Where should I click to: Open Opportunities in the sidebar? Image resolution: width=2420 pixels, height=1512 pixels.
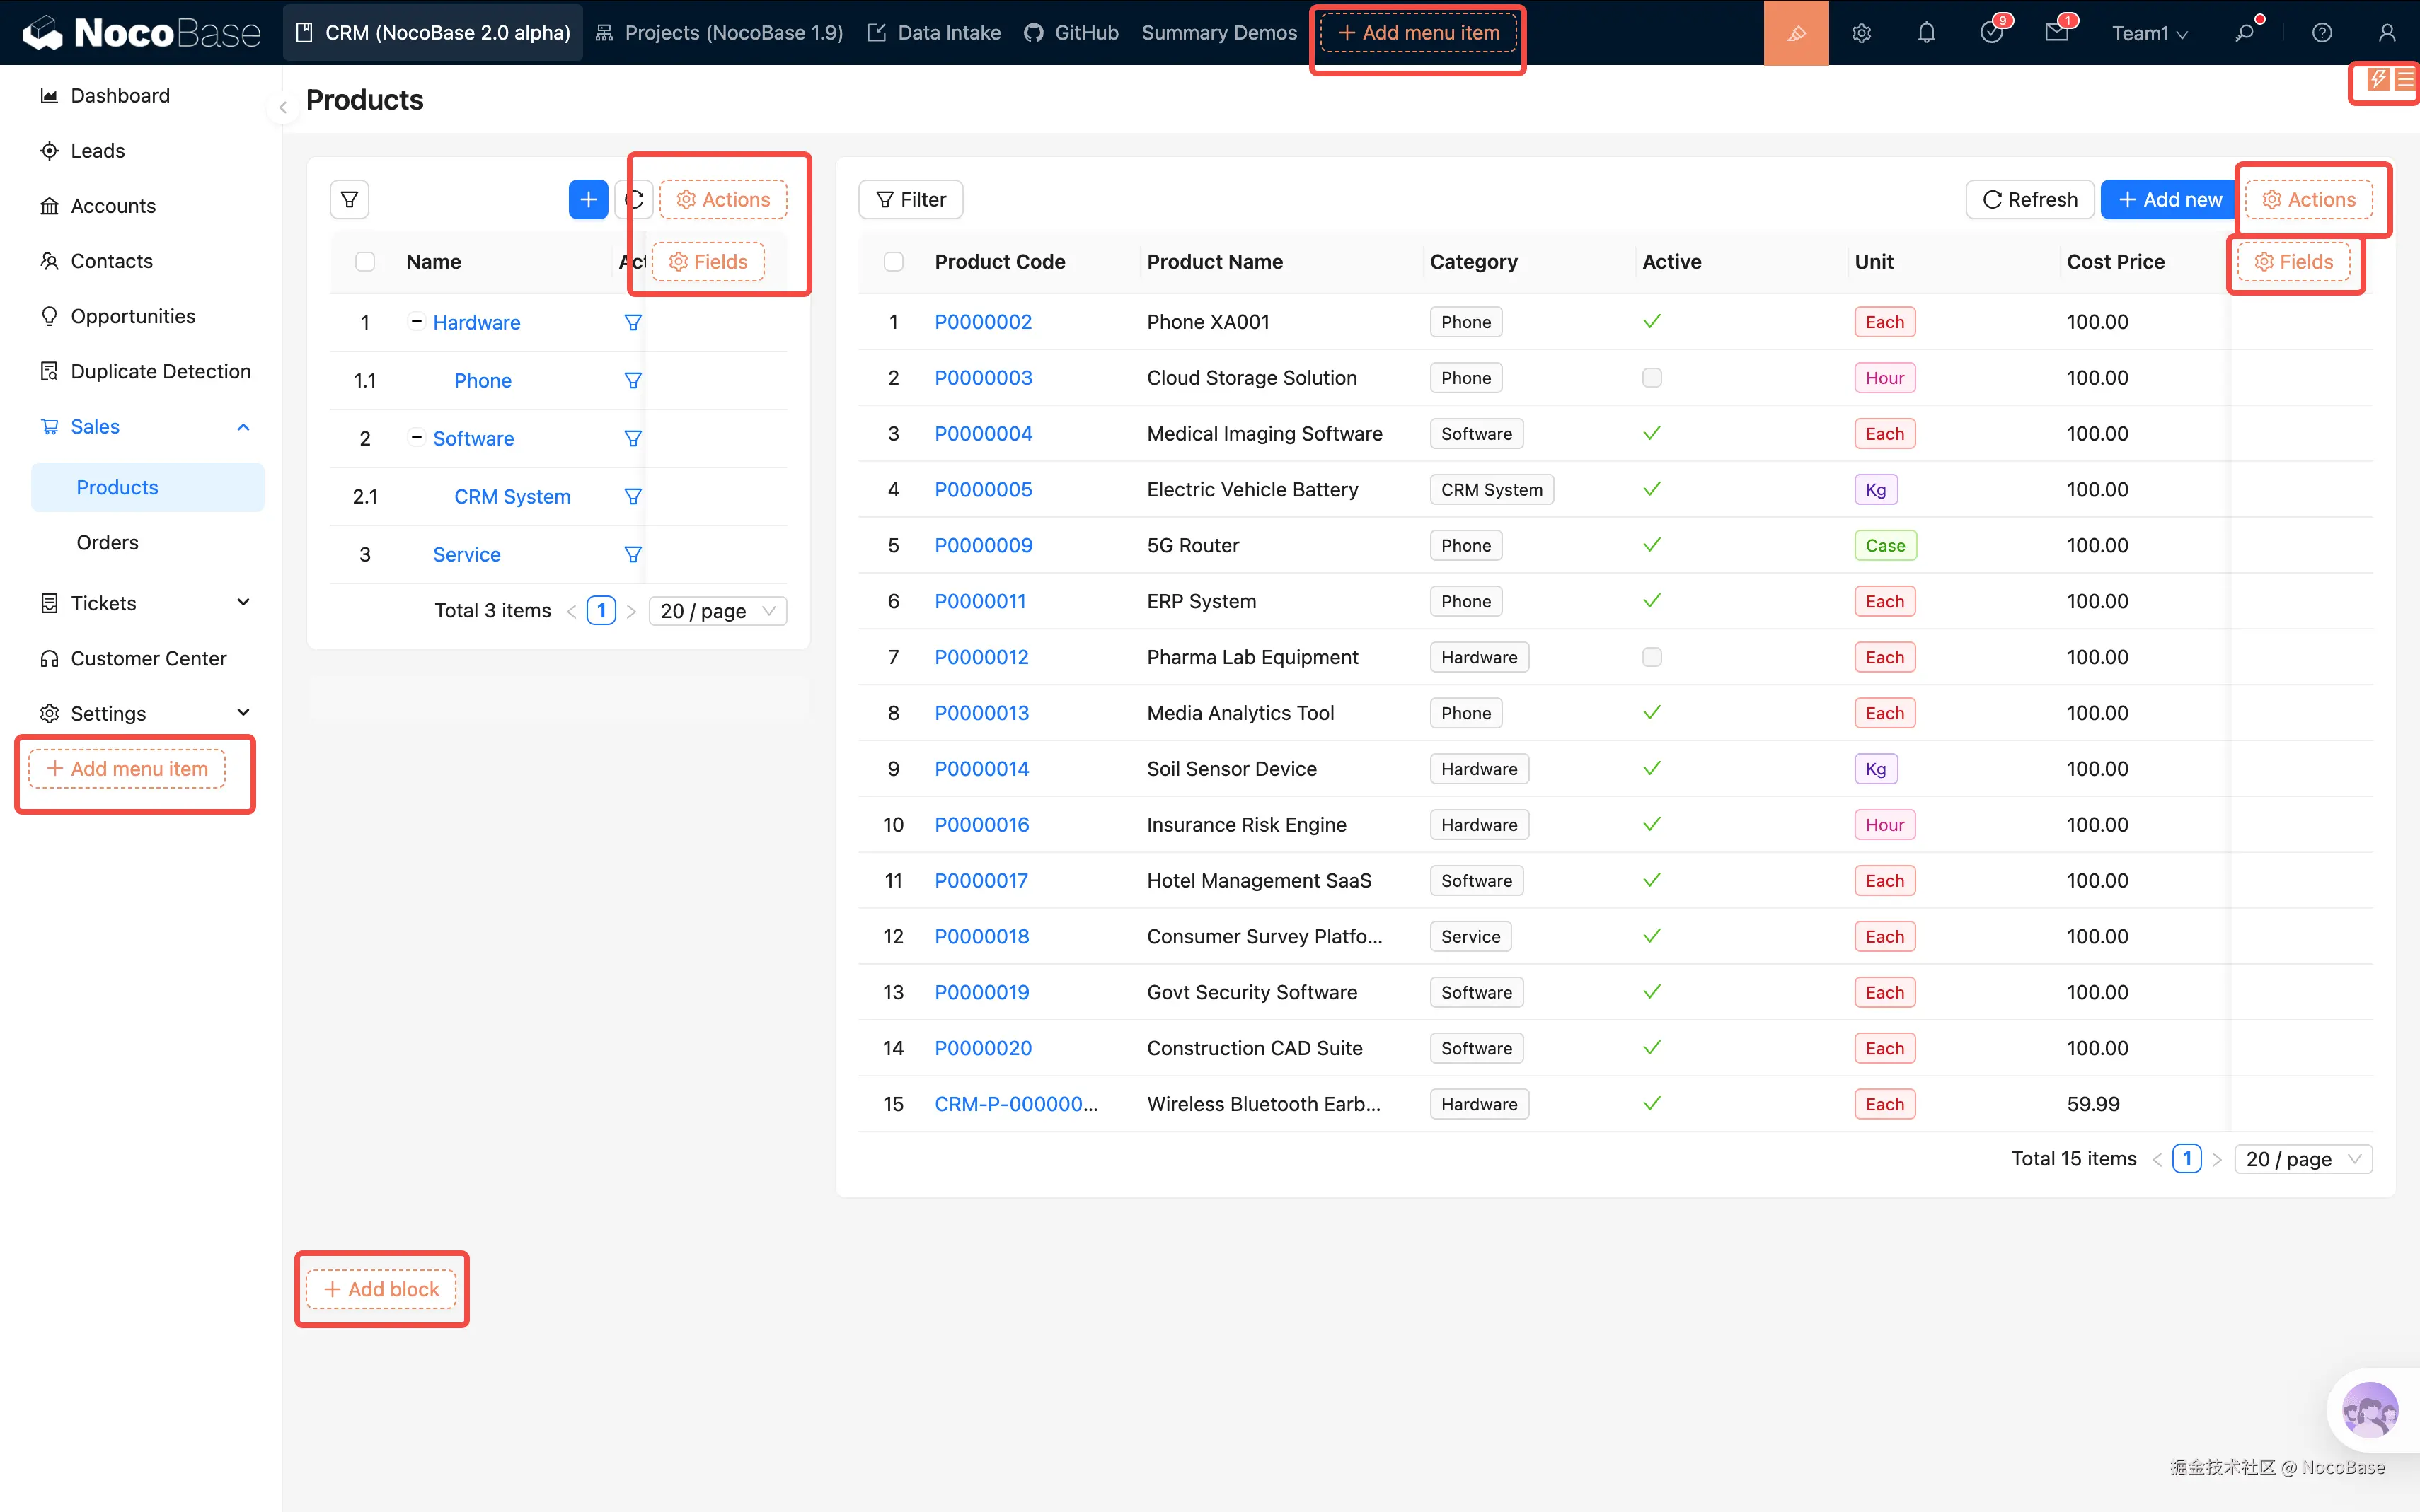pos(132,316)
